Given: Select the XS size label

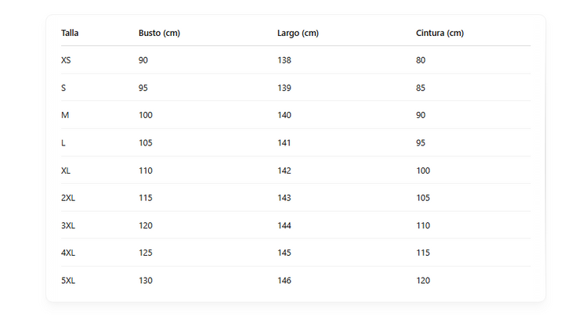Looking at the screenshot, I should [66, 60].
